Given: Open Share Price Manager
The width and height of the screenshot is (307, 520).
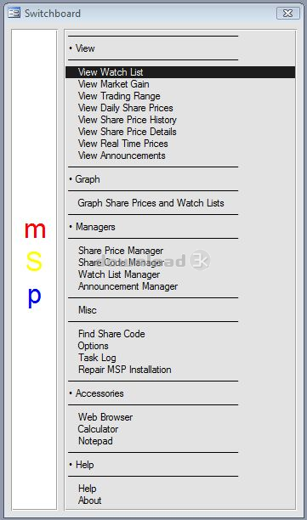Looking at the screenshot, I should 121,251.
